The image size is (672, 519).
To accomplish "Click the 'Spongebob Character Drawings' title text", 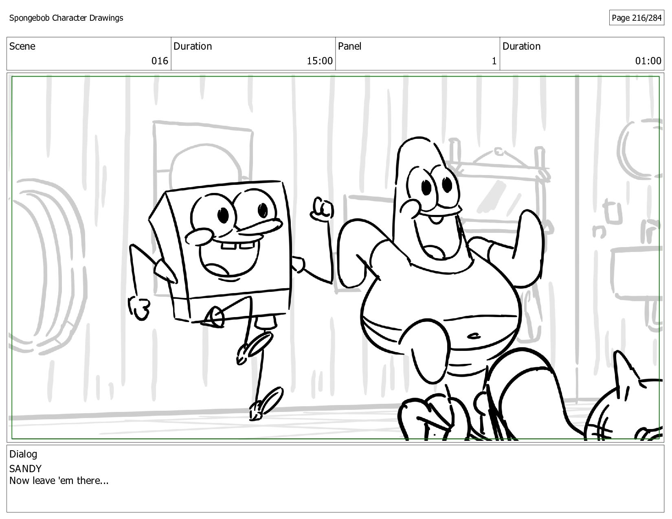I will [66, 18].
